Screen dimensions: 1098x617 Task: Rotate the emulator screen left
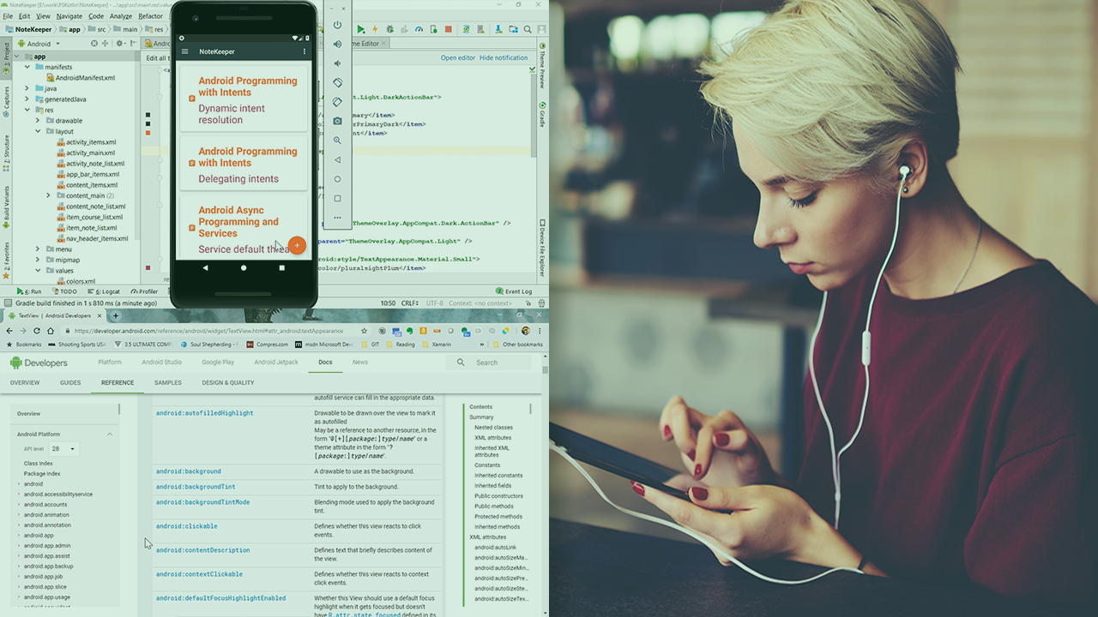tap(337, 82)
